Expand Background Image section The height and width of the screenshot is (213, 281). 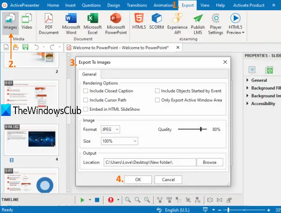(x=247, y=96)
